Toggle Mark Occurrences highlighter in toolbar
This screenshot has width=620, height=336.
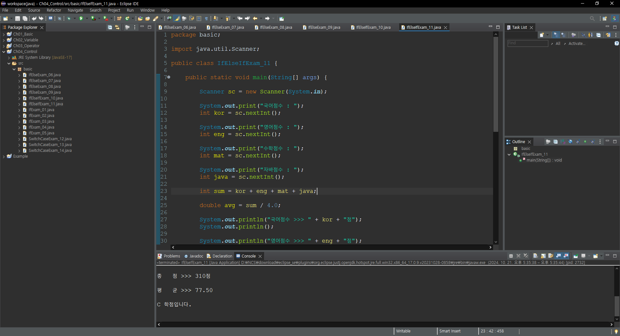coord(177,18)
